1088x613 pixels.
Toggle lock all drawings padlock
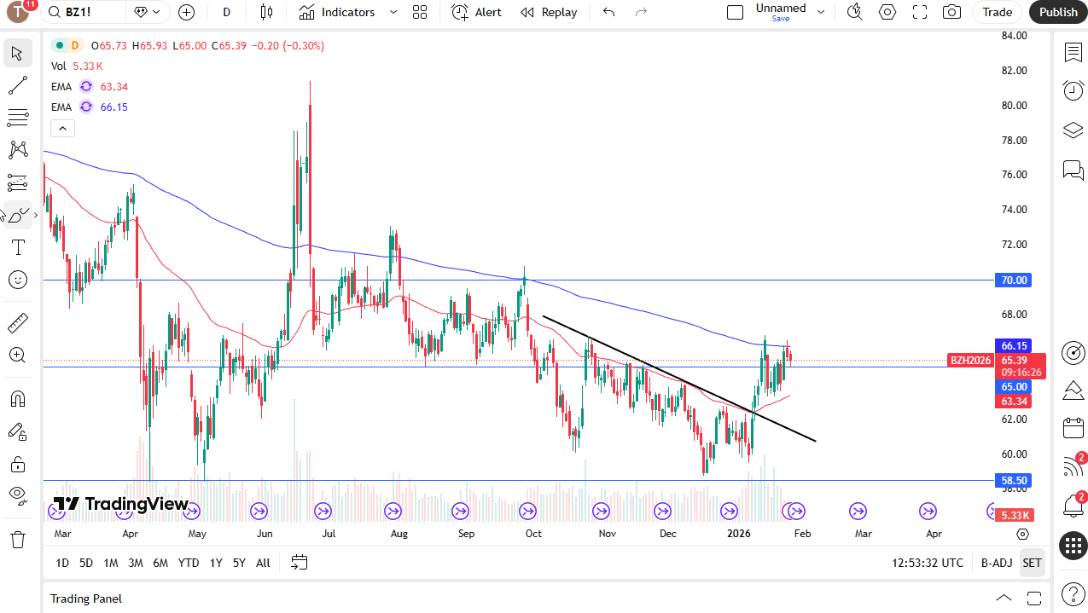[x=17, y=464]
